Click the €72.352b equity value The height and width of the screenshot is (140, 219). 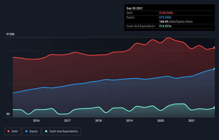coord(165,17)
